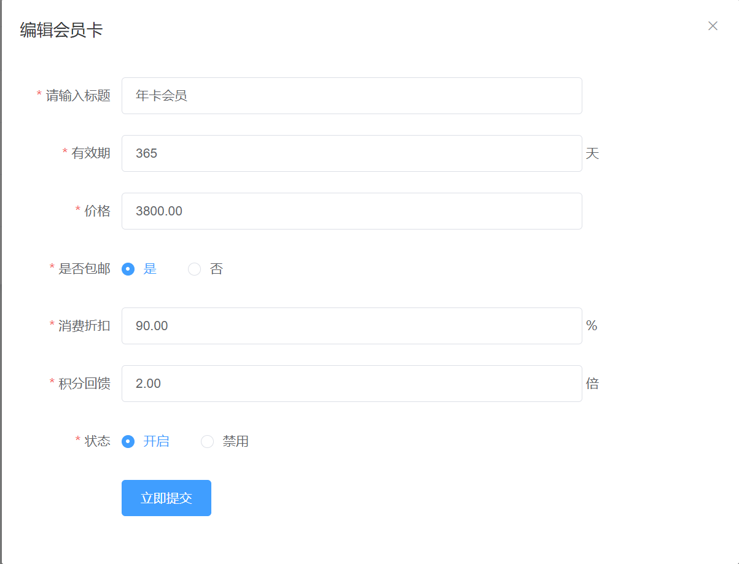Click the 天 unit after validity field

coord(592,153)
